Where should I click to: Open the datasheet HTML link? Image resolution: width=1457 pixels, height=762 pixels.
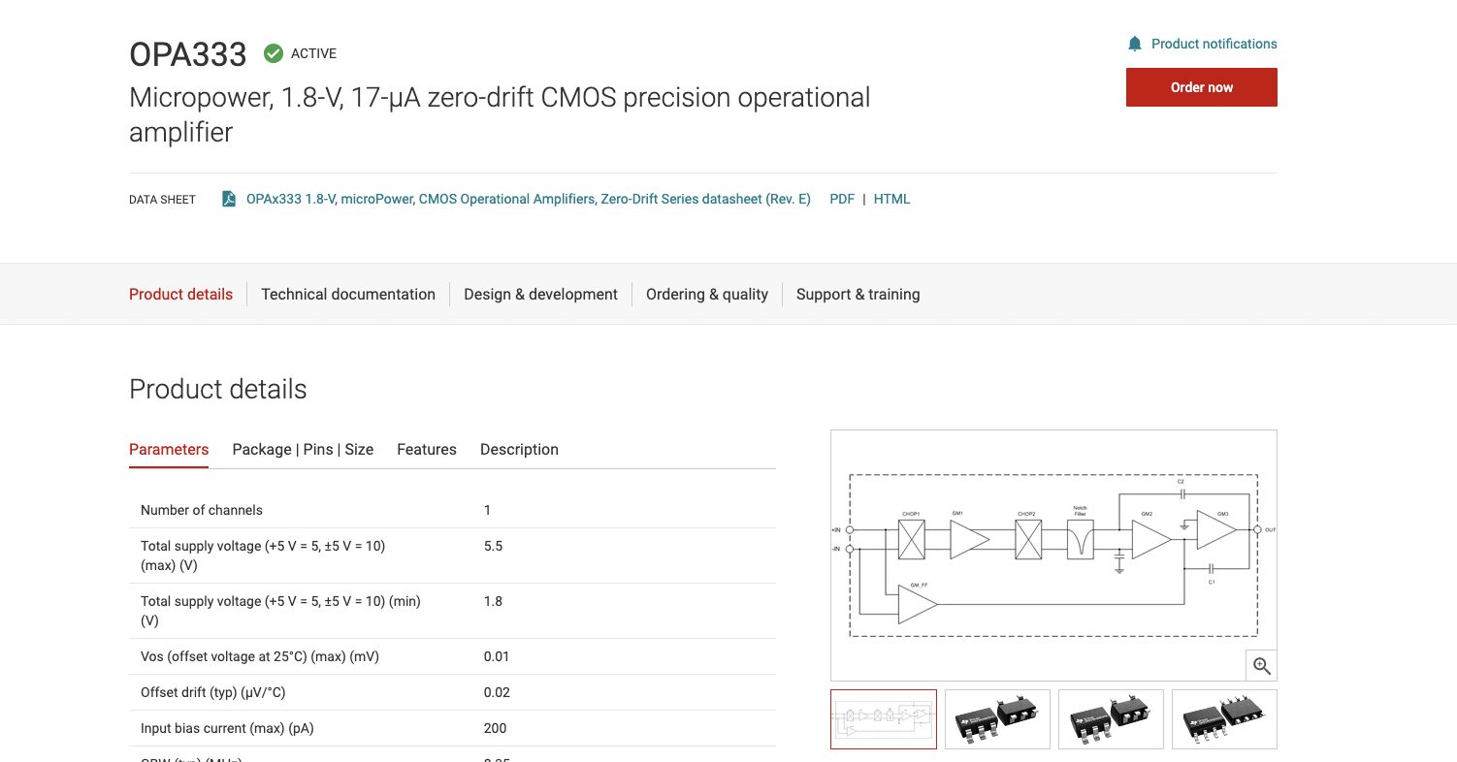coord(891,199)
